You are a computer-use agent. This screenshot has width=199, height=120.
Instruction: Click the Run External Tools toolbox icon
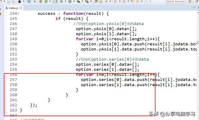(x=87, y=1)
